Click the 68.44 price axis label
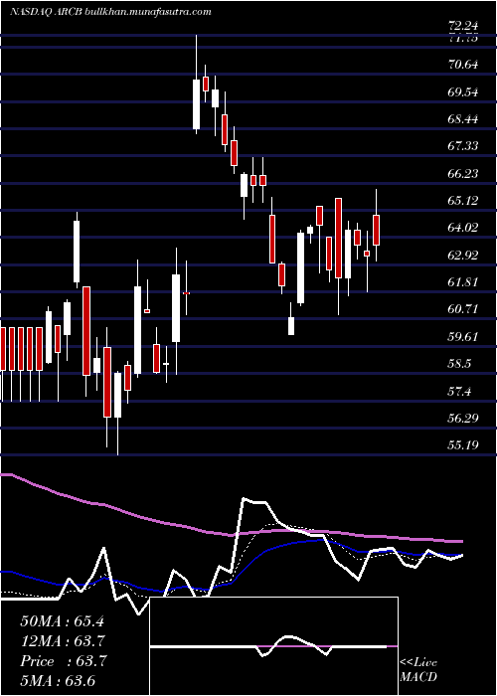Screen dimensions: 497x696 click(463, 119)
